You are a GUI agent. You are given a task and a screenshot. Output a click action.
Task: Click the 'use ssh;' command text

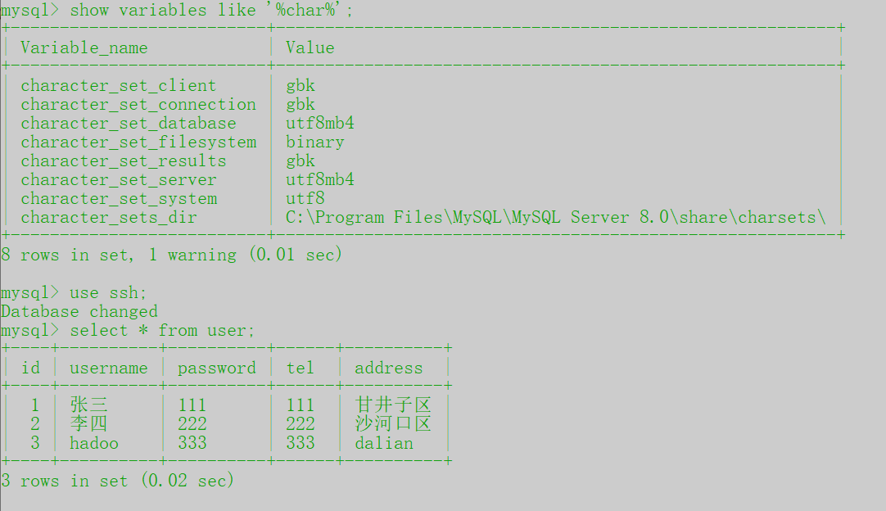pyautogui.click(x=109, y=292)
